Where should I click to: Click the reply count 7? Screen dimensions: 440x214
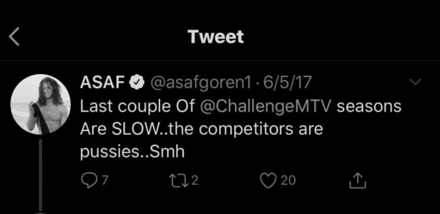[x=104, y=180]
